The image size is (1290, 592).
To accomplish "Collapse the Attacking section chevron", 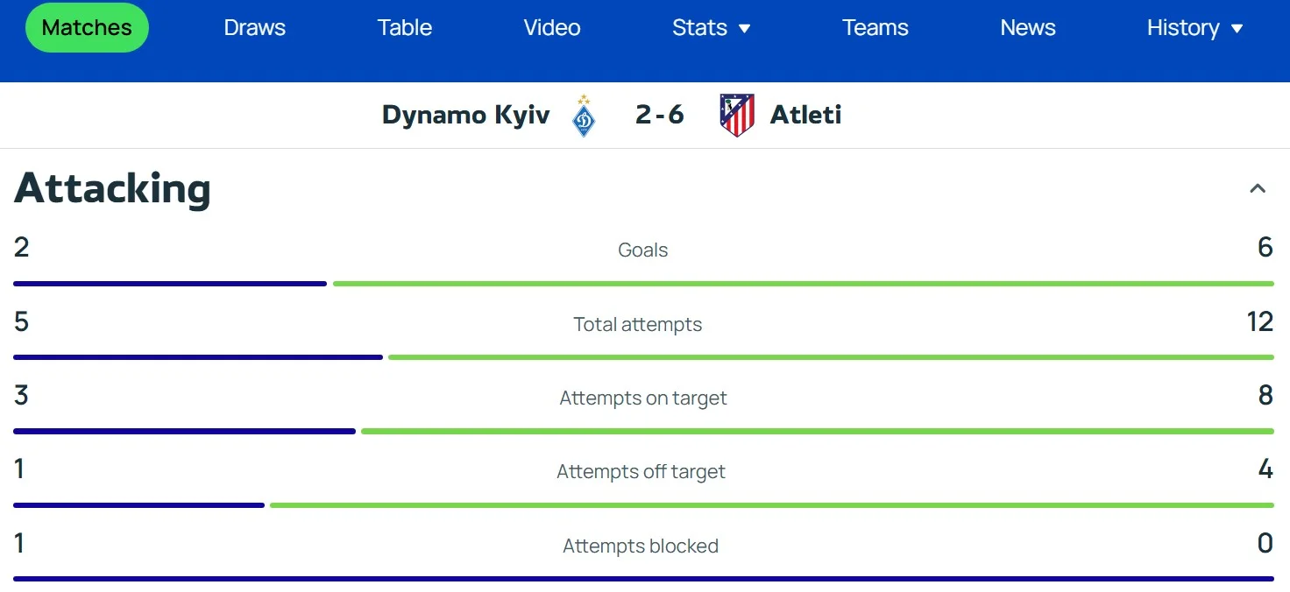I will (x=1258, y=188).
